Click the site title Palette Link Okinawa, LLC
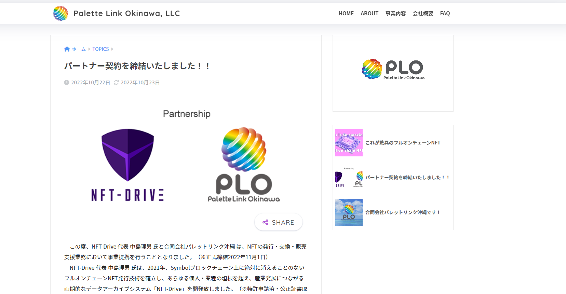The height and width of the screenshot is (294, 566). pos(126,13)
